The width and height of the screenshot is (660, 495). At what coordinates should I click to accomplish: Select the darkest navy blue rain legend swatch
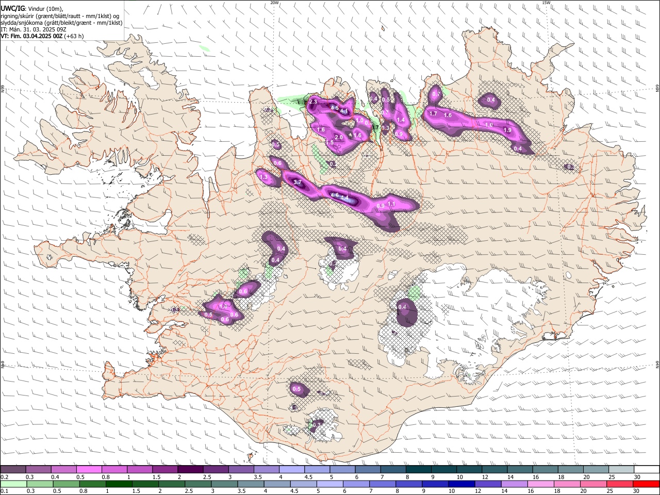[461, 483]
